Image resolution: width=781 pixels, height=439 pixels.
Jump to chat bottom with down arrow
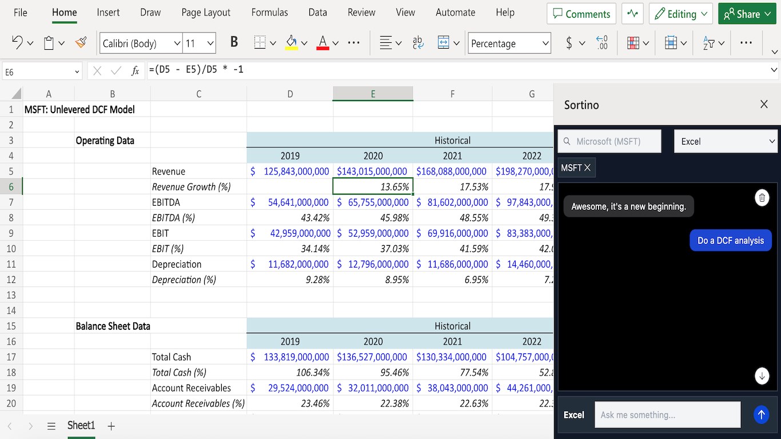pos(762,376)
